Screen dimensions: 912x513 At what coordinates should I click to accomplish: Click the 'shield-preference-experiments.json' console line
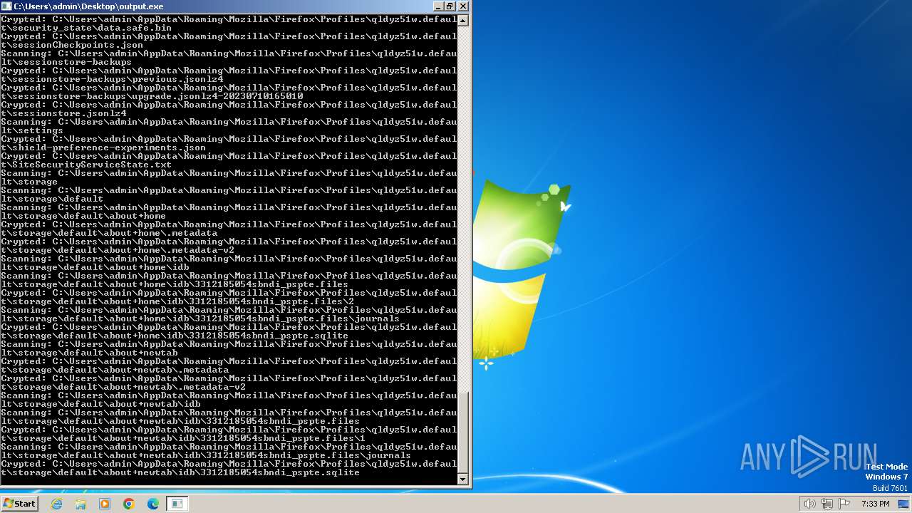point(103,147)
